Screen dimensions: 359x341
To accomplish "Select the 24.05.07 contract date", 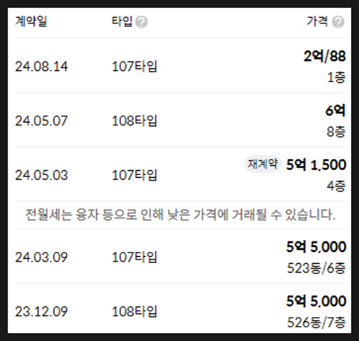I will 41,121.
